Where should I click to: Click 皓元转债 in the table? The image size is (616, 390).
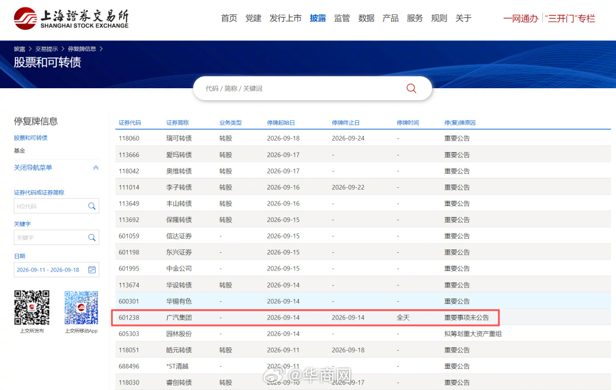coord(179,350)
